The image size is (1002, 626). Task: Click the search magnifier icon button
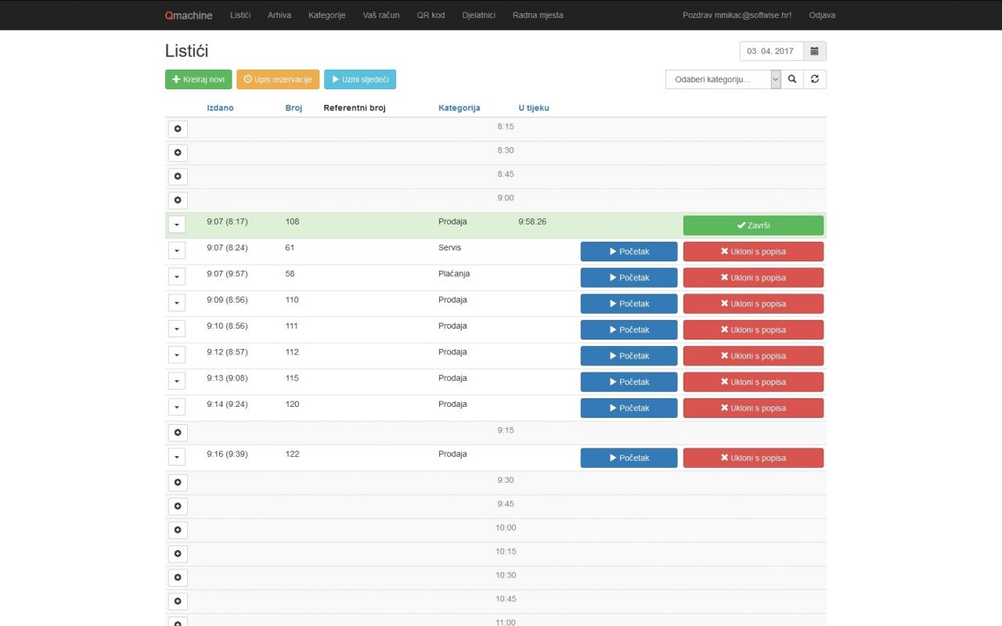tap(792, 79)
